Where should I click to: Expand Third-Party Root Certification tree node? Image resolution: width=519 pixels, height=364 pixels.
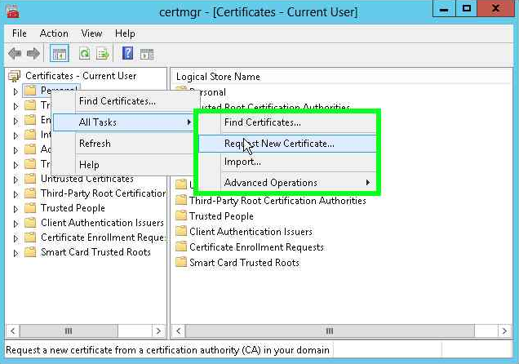point(16,194)
